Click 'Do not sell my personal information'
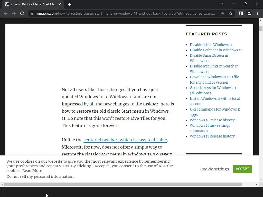The width and height of the screenshot is (263, 197). (x=40, y=176)
